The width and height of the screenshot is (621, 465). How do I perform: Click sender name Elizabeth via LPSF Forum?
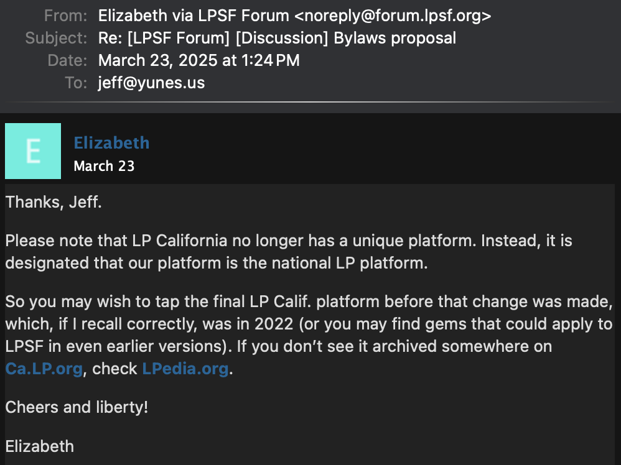point(194,16)
